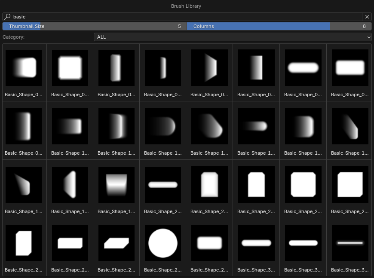This screenshot has height=278, width=374.
Task: Pick the small comet-like horizontal streak brush
Action: 256,126
